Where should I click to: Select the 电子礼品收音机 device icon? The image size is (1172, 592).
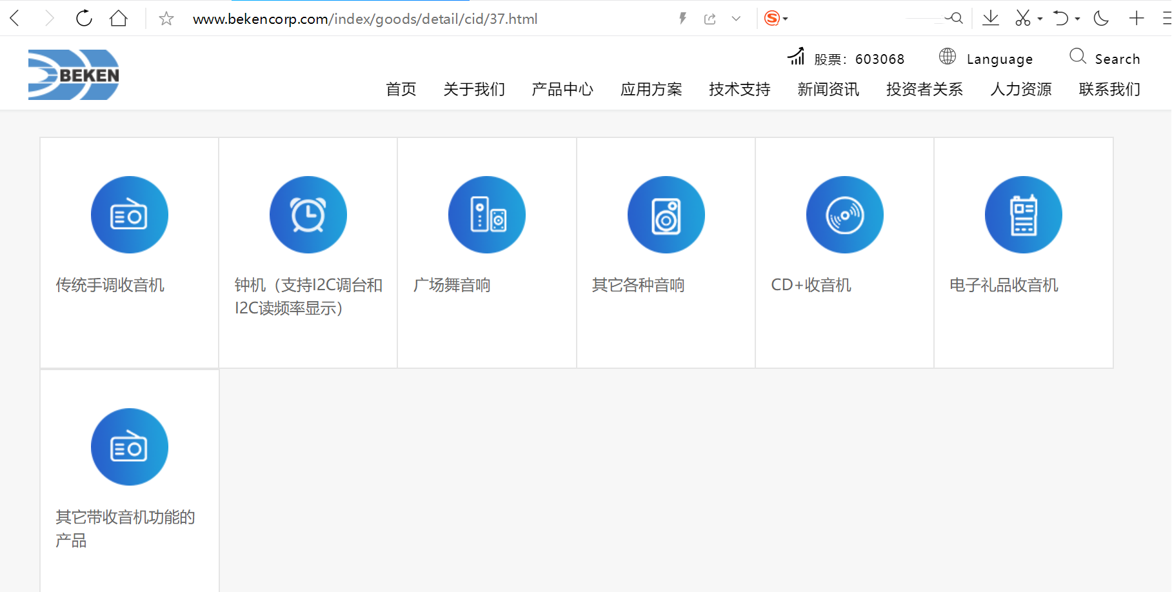(x=1023, y=215)
